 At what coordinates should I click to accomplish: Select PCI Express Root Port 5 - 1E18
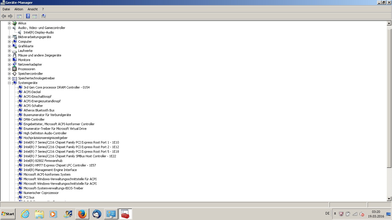71,152
